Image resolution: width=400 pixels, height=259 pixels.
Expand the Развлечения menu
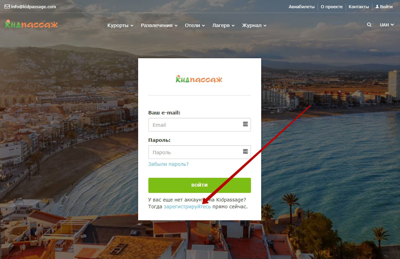click(159, 25)
